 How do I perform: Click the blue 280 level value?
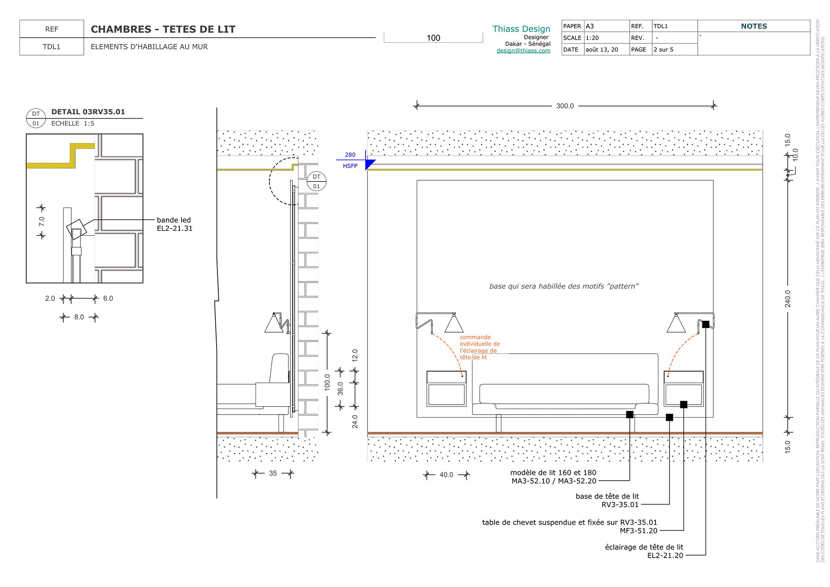point(350,155)
